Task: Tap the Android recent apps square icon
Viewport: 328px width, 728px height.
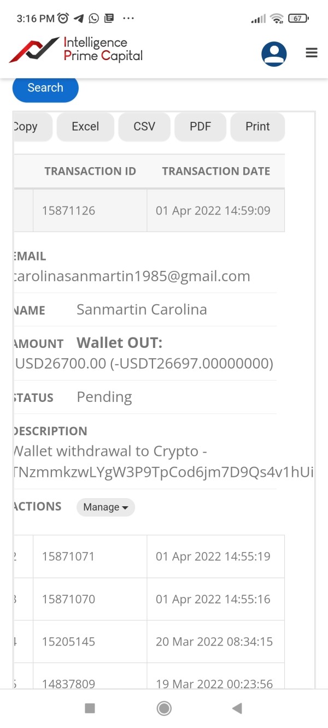Action: (x=90, y=708)
